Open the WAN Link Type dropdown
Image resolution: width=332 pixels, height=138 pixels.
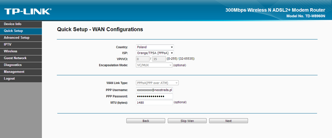(x=157, y=83)
